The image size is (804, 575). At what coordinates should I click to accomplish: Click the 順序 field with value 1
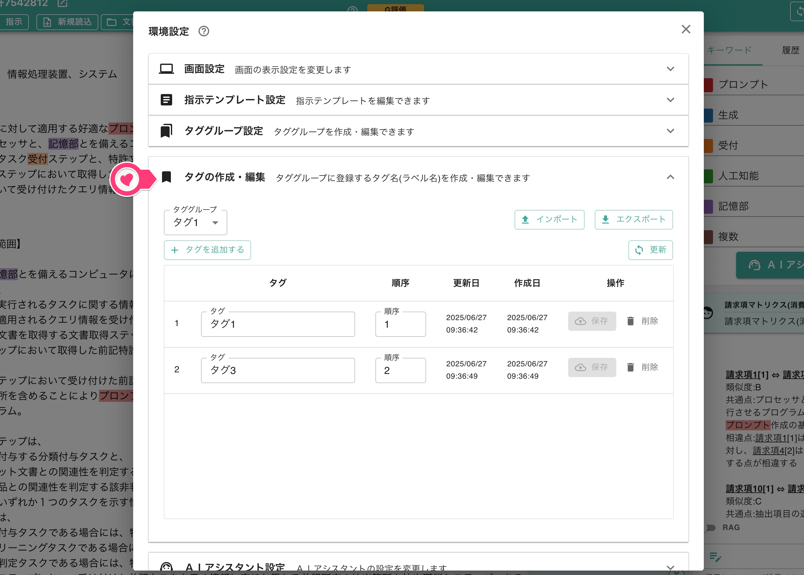tap(400, 324)
